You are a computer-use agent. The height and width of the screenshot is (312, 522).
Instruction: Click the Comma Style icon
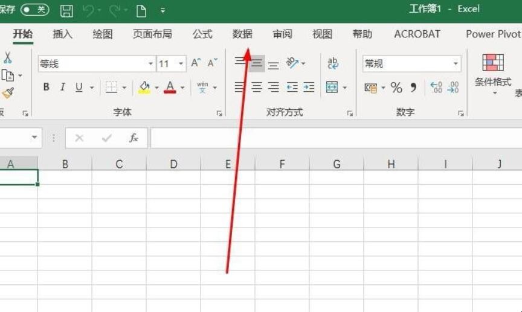point(413,88)
